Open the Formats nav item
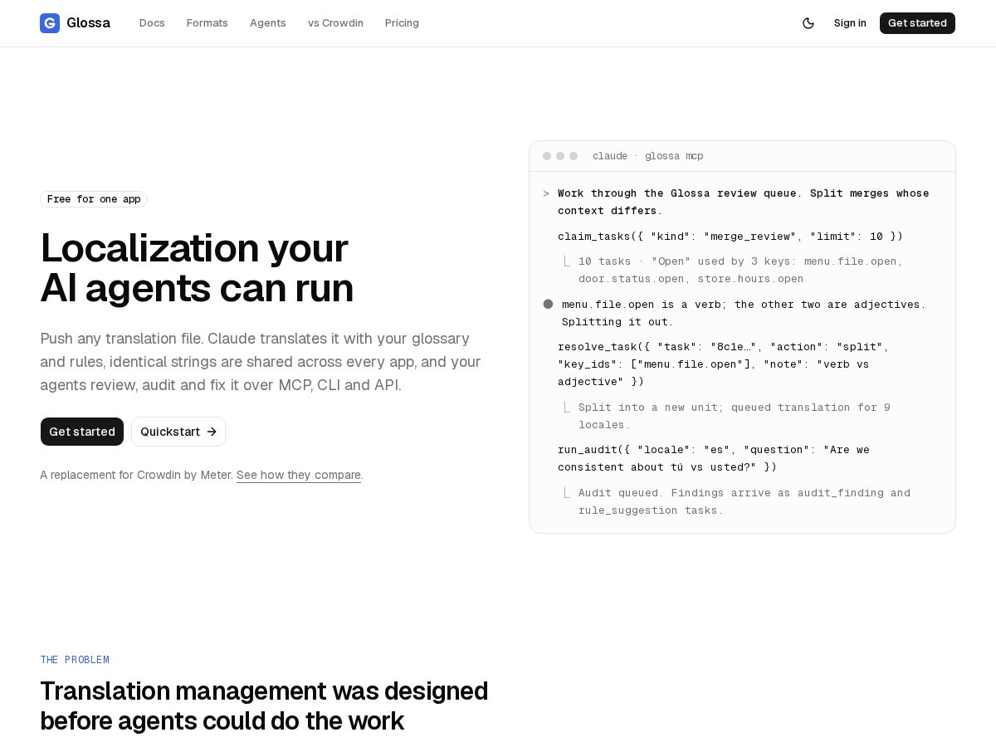Image resolution: width=996 pixels, height=747 pixels. (x=207, y=23)
